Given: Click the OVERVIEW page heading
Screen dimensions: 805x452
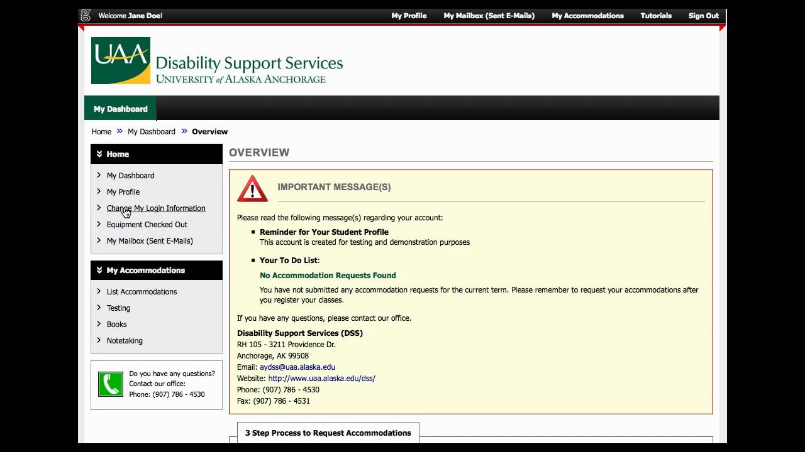Looking at the screenshot, I should click(x=259, y=153).
